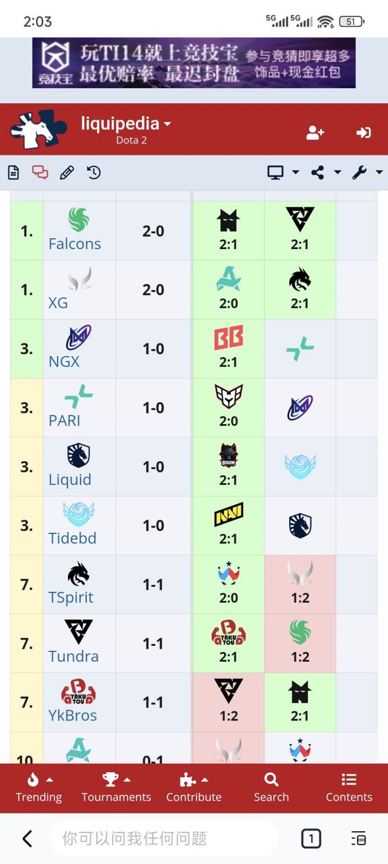Open the Falcons team page link
The width and height of the screenshot is (388, 864).
[x=75, y=244]
